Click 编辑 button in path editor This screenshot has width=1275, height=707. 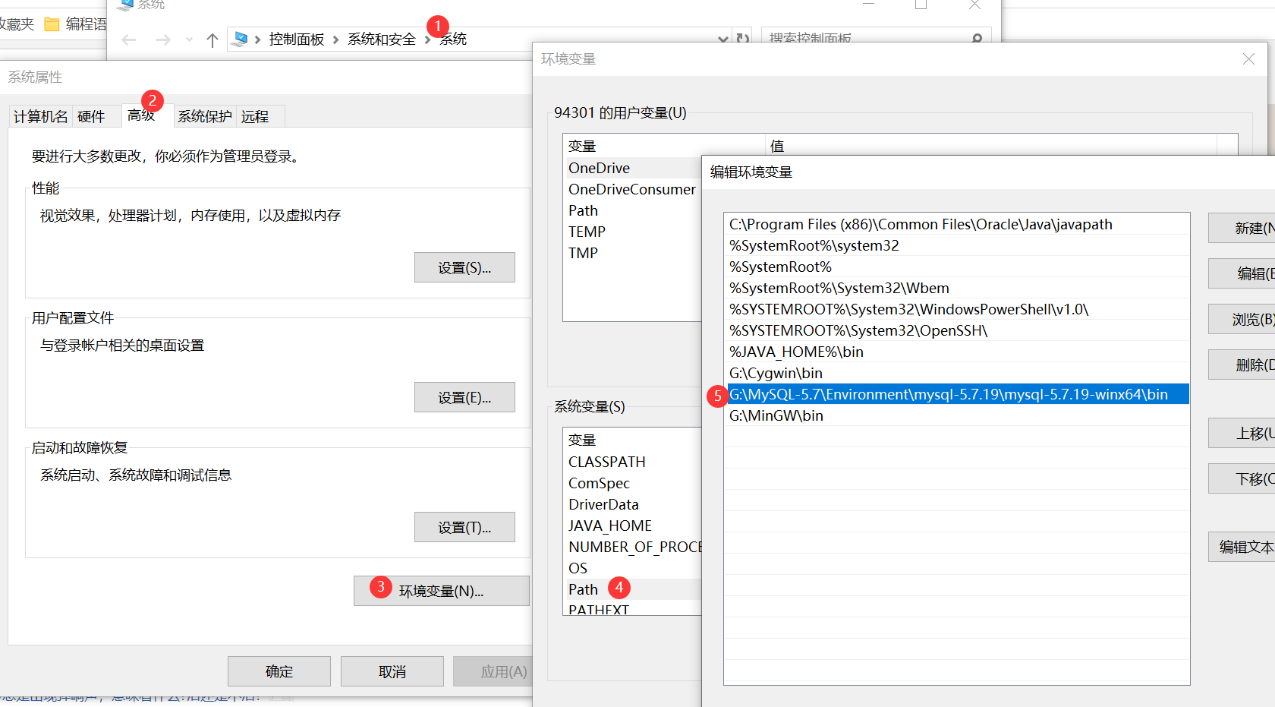(1242, 273)
